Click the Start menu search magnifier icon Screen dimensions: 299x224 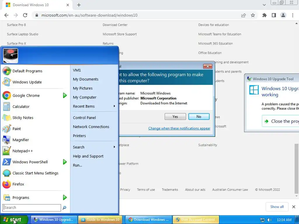coord(65,208)
